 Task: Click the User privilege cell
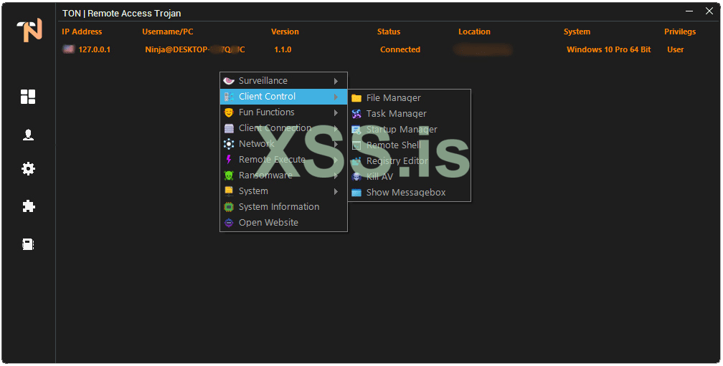pyautogui.click(x=676, y=49)
